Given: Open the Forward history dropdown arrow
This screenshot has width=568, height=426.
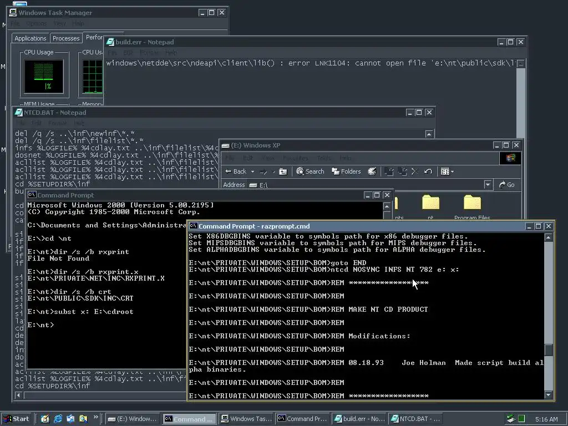Looking at the screenshot, I should pos(273,172).
